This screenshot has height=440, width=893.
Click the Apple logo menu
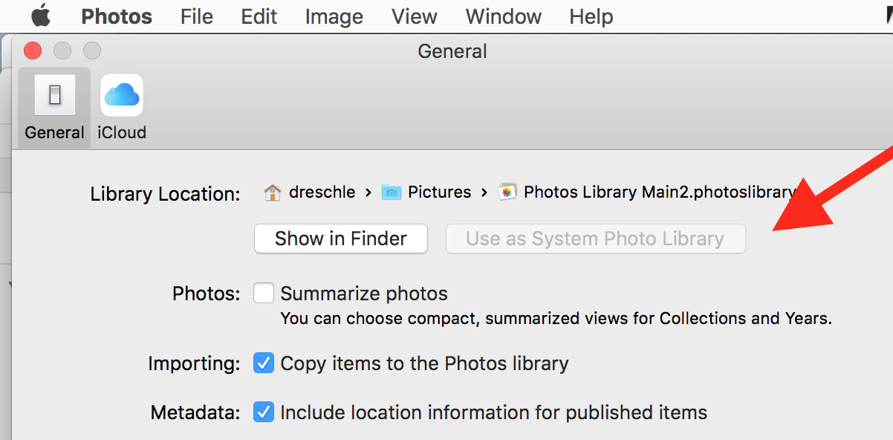41,16
